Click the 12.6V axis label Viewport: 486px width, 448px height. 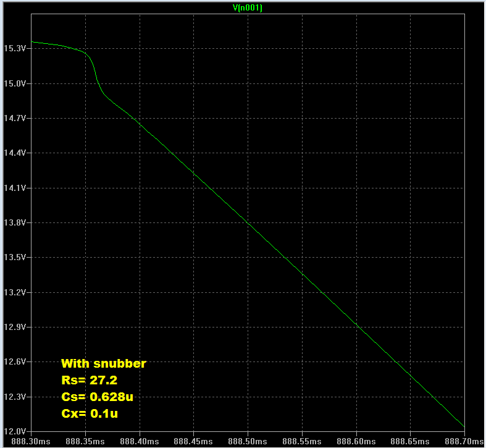15,361
